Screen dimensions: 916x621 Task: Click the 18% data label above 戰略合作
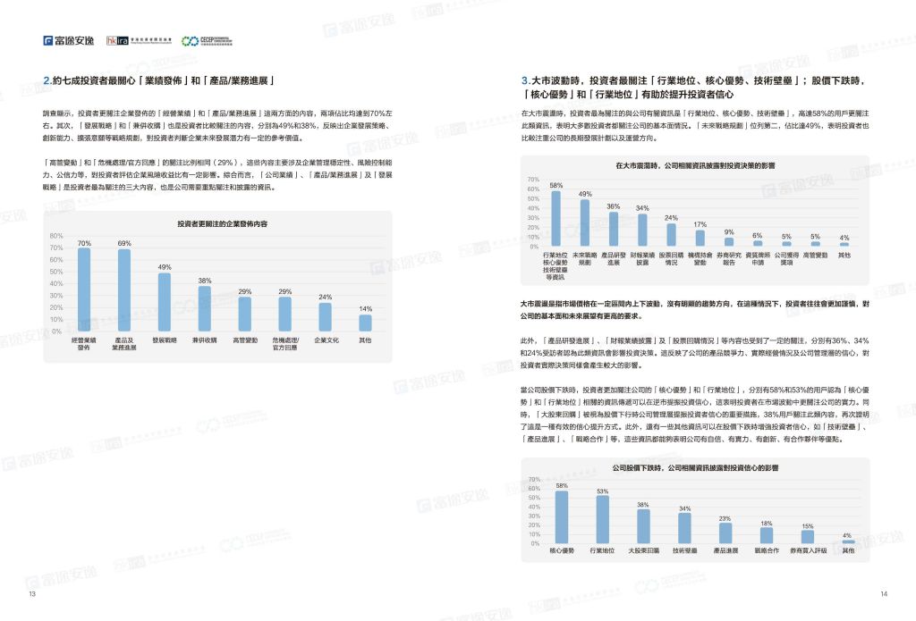767,524
